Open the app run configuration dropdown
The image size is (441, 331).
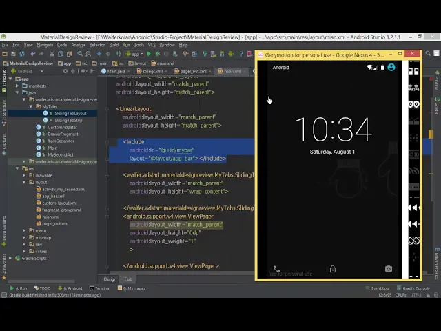135,54
